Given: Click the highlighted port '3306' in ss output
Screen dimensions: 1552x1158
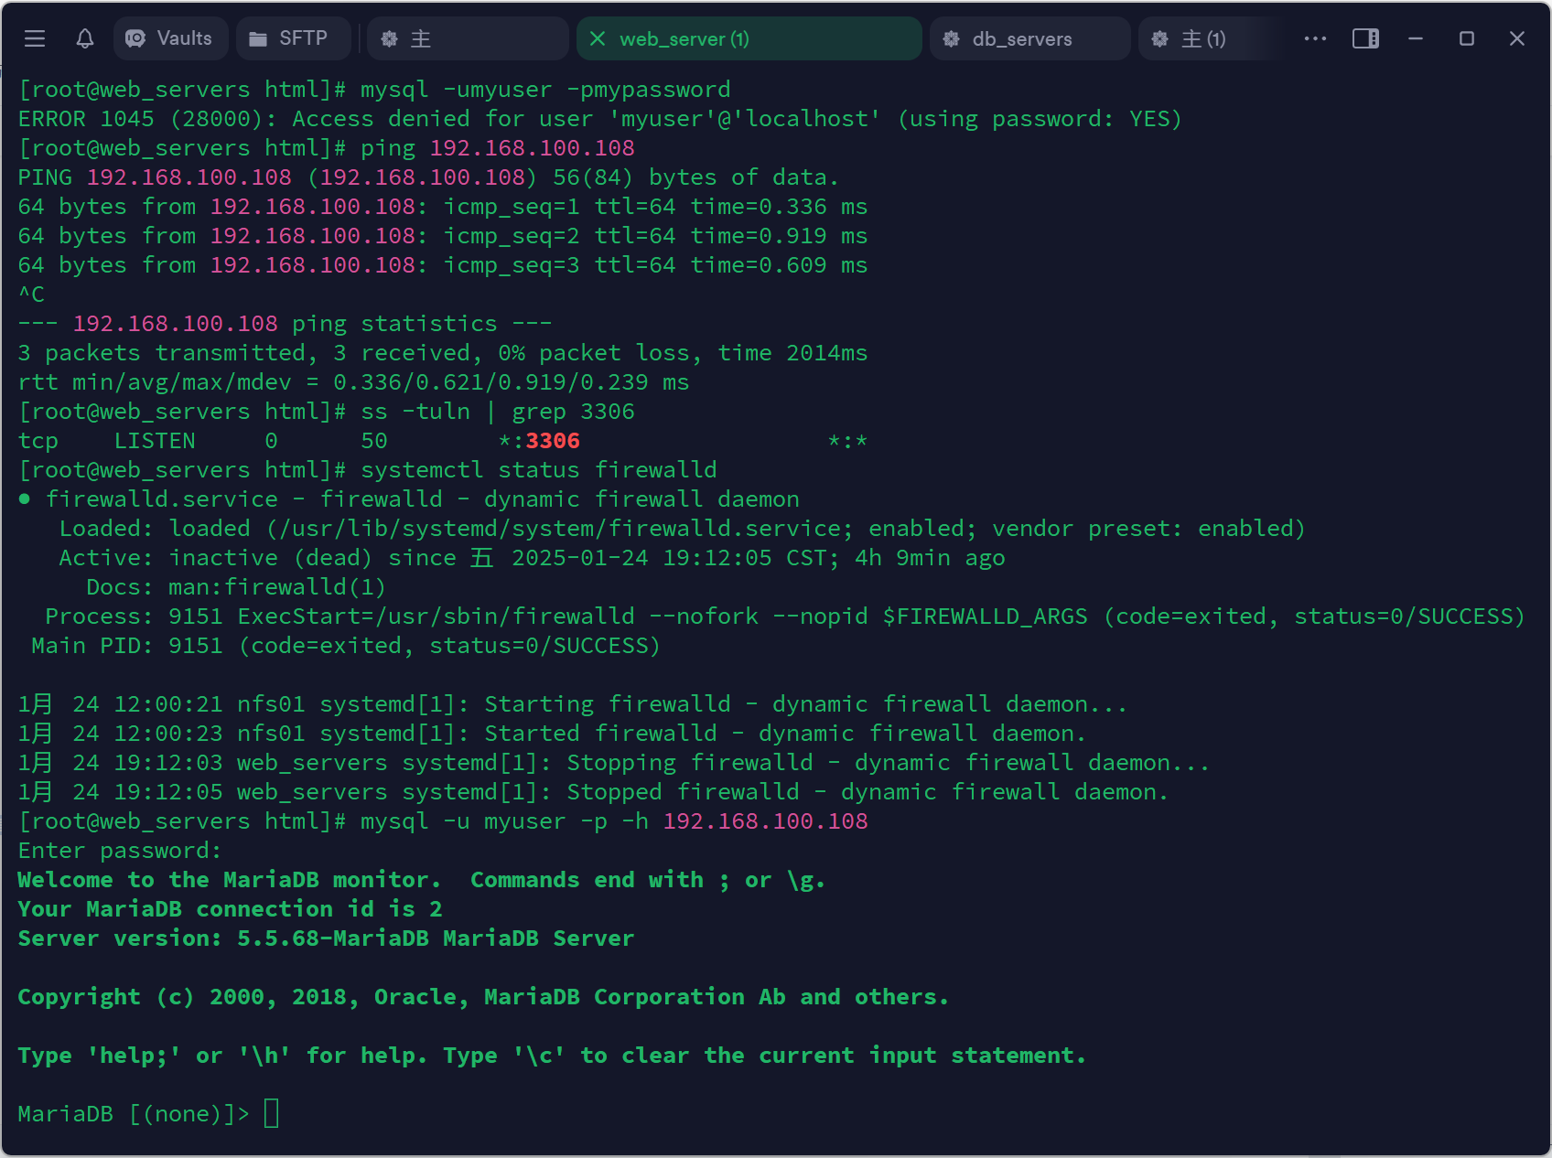Looking at the screenshot, I should click(x=553, y=441).
